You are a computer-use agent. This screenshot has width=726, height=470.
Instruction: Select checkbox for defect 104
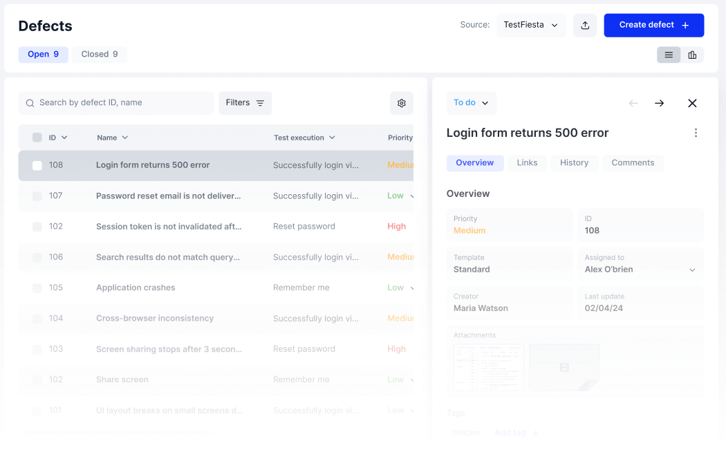click(x=37, y=319)
